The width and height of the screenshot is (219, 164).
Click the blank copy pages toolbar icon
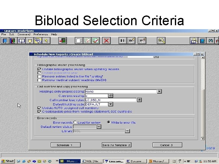[x=79, y=41]
